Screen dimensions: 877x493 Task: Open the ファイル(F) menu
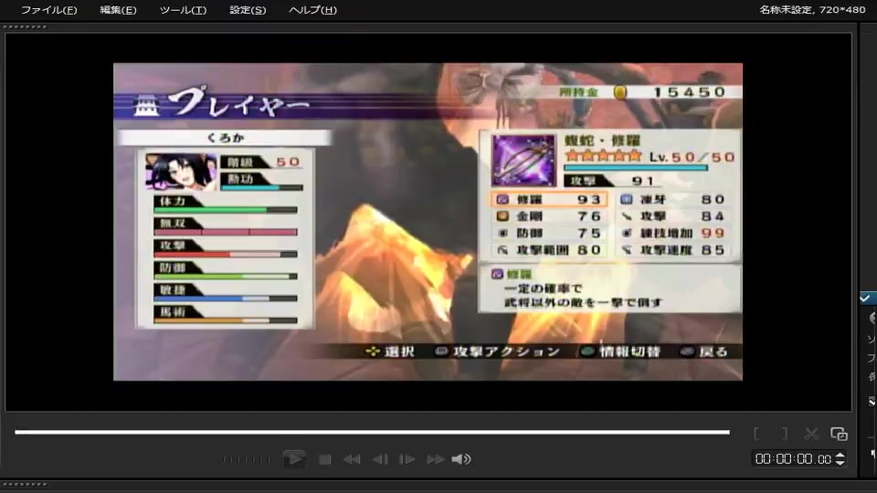[x=49, y=10]
